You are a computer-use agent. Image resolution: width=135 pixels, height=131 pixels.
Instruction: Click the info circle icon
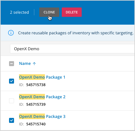coord(11,33)
